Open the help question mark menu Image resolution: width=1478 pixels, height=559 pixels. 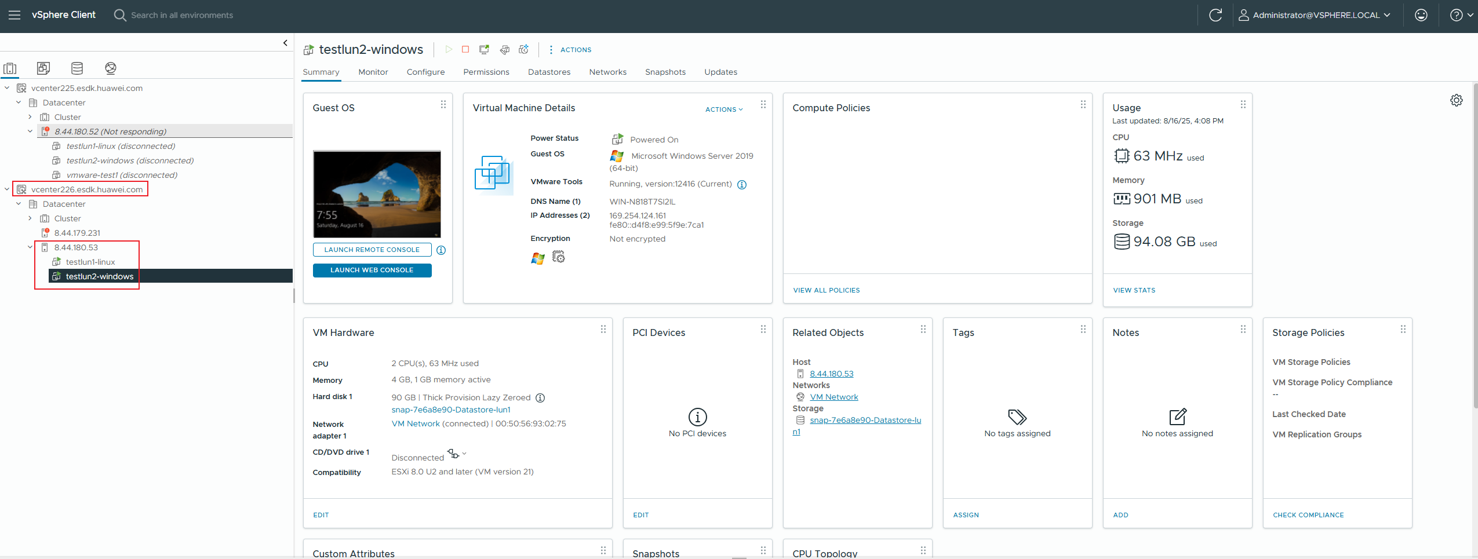[x=1461, y=15]
